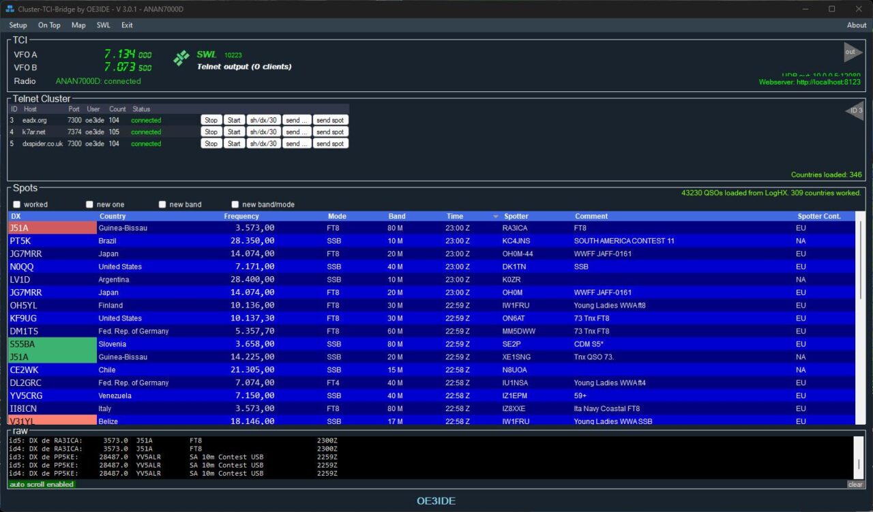Clear the raw output log
Screen dimensions: 873x512
pyautogui.click(x=855, y=485)
